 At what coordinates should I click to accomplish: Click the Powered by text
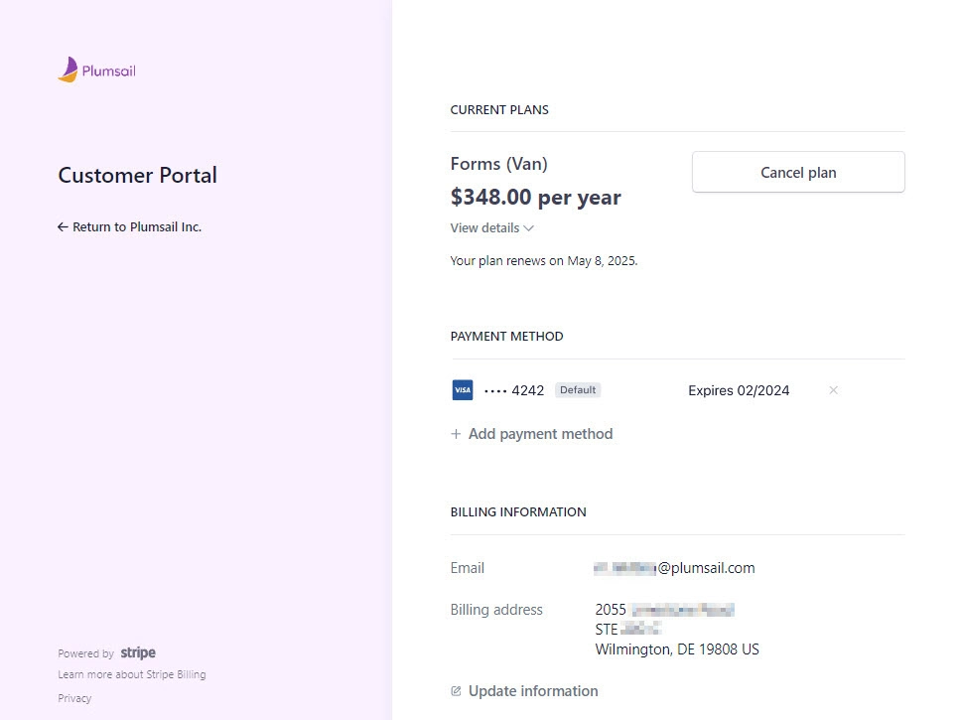point(85,653)
